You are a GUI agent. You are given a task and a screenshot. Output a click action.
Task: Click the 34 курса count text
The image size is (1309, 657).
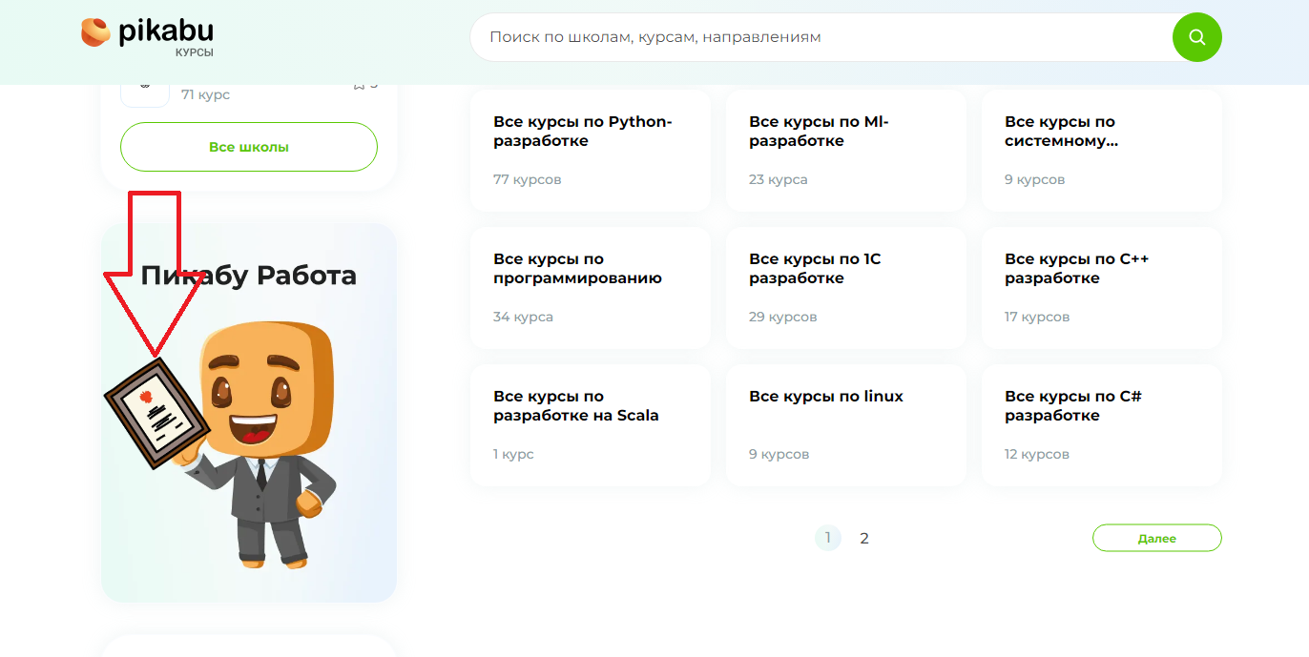click(x=523, y=317)
